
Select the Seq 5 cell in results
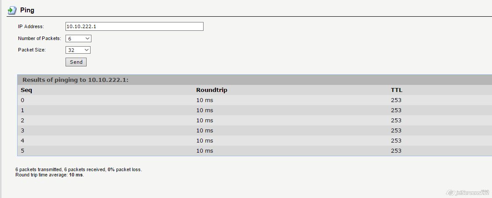tap(23, 151)
